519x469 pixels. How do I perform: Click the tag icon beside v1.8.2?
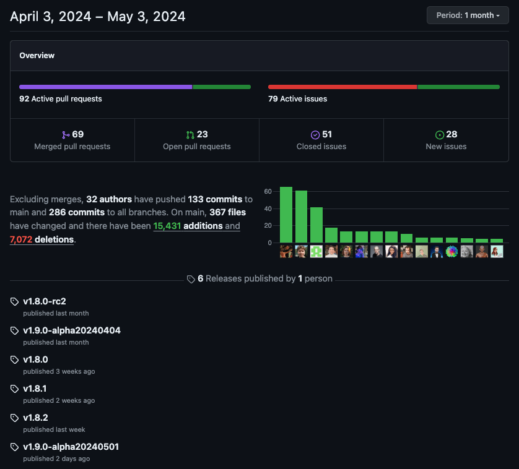(x=15, y=418)
